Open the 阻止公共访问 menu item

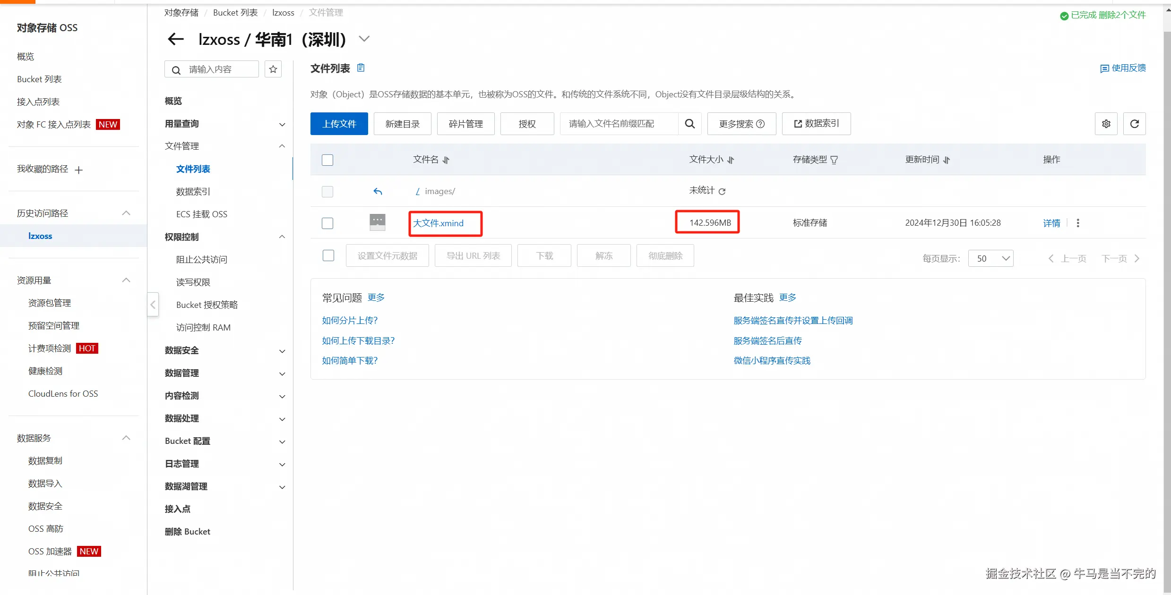[202, 260]
